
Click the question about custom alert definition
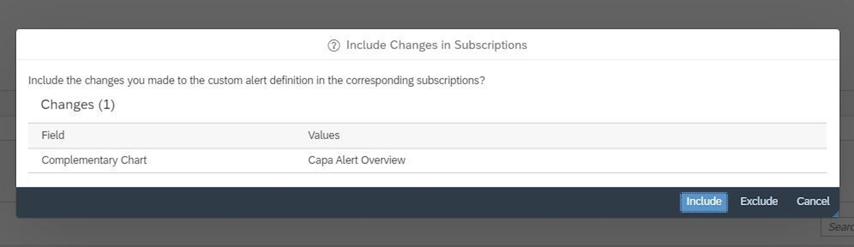tap(257, 79)
